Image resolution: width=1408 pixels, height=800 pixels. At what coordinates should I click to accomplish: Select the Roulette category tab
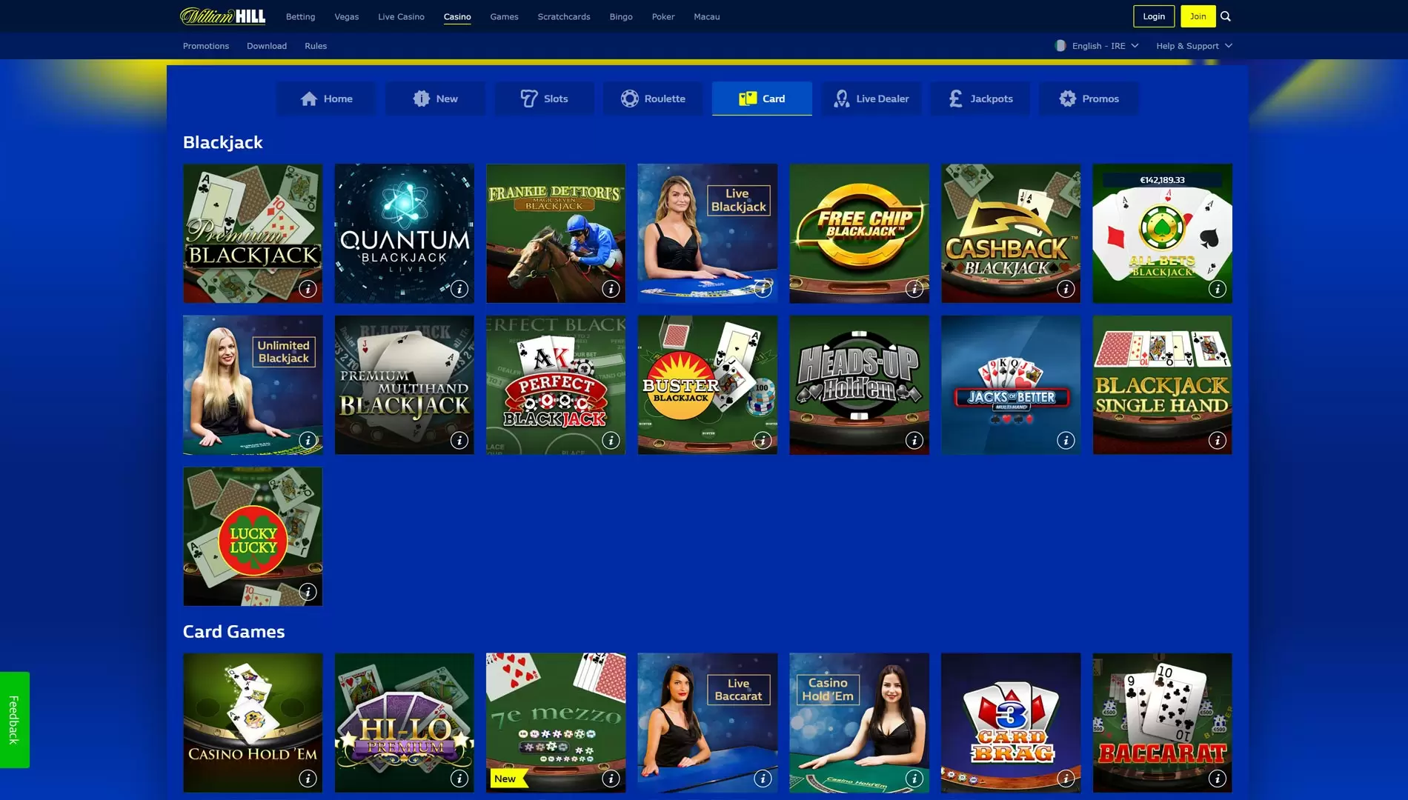(x=653, y=99)
